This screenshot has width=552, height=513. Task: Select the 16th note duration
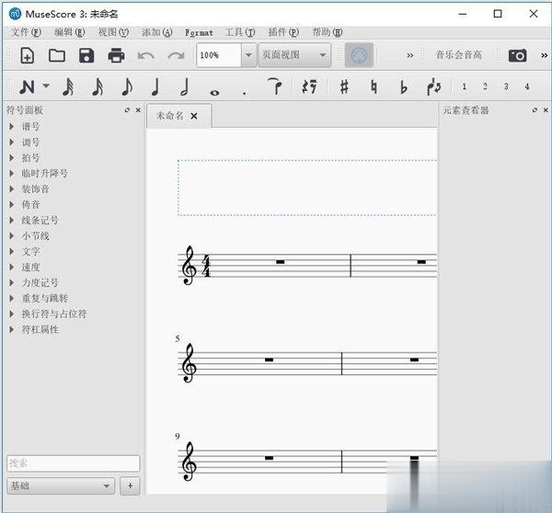[x=98, y=86]
